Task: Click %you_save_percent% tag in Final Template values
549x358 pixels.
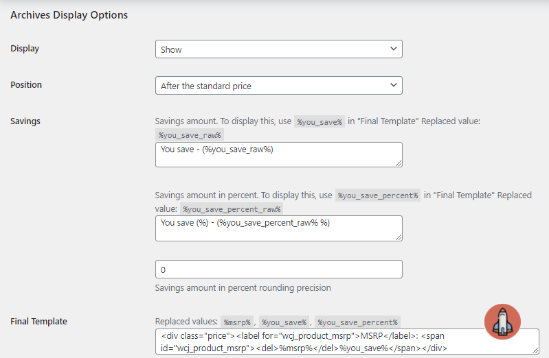Action: [357, 322]
